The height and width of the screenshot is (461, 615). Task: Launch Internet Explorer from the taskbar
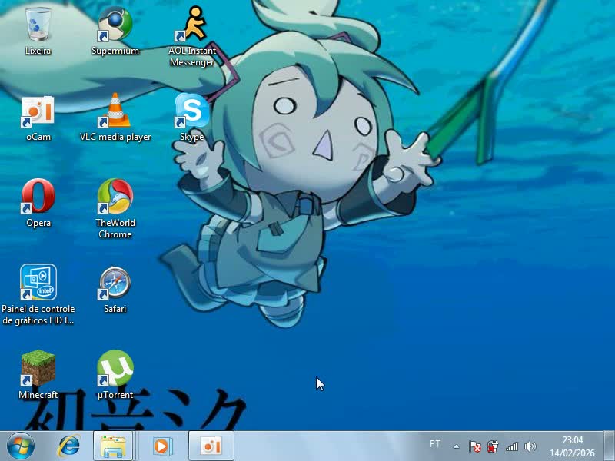[x=70, y=446]
